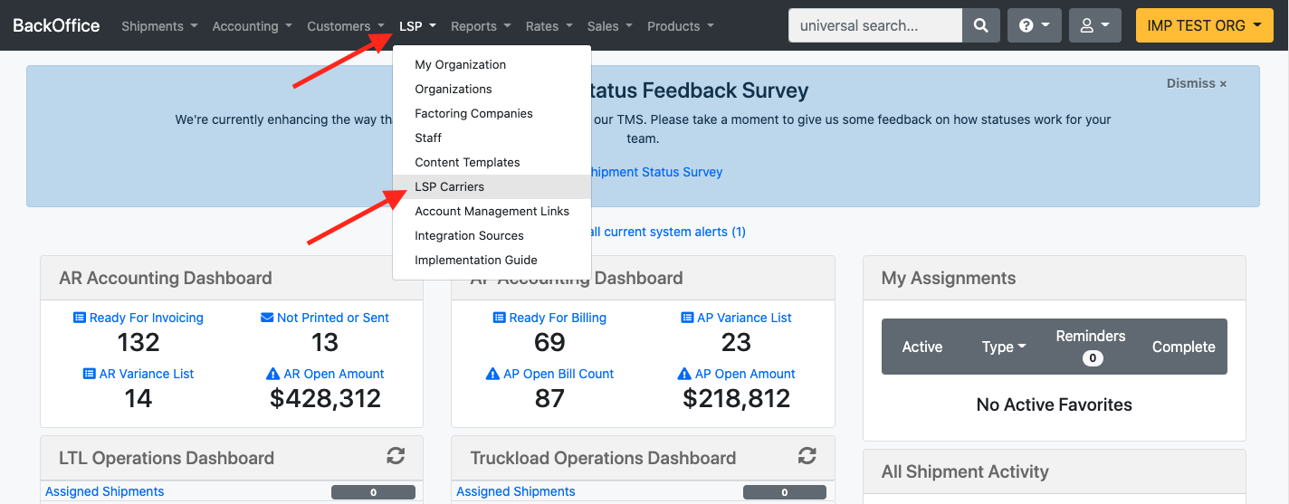Viewport: 1289px width, 504px height.
Task: Refresh the LTL Operations Dashboard
Action: 396,456
